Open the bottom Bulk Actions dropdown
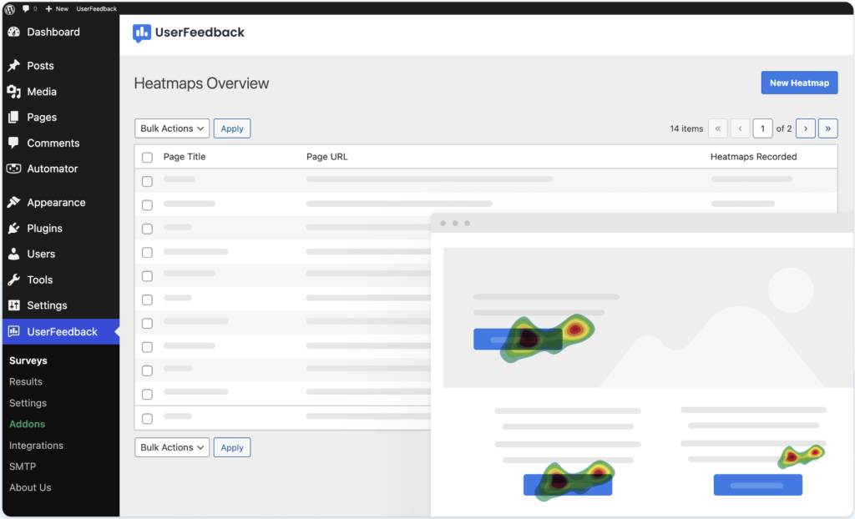855x519 pixels. pyautogui.click(x=171, y=447)
